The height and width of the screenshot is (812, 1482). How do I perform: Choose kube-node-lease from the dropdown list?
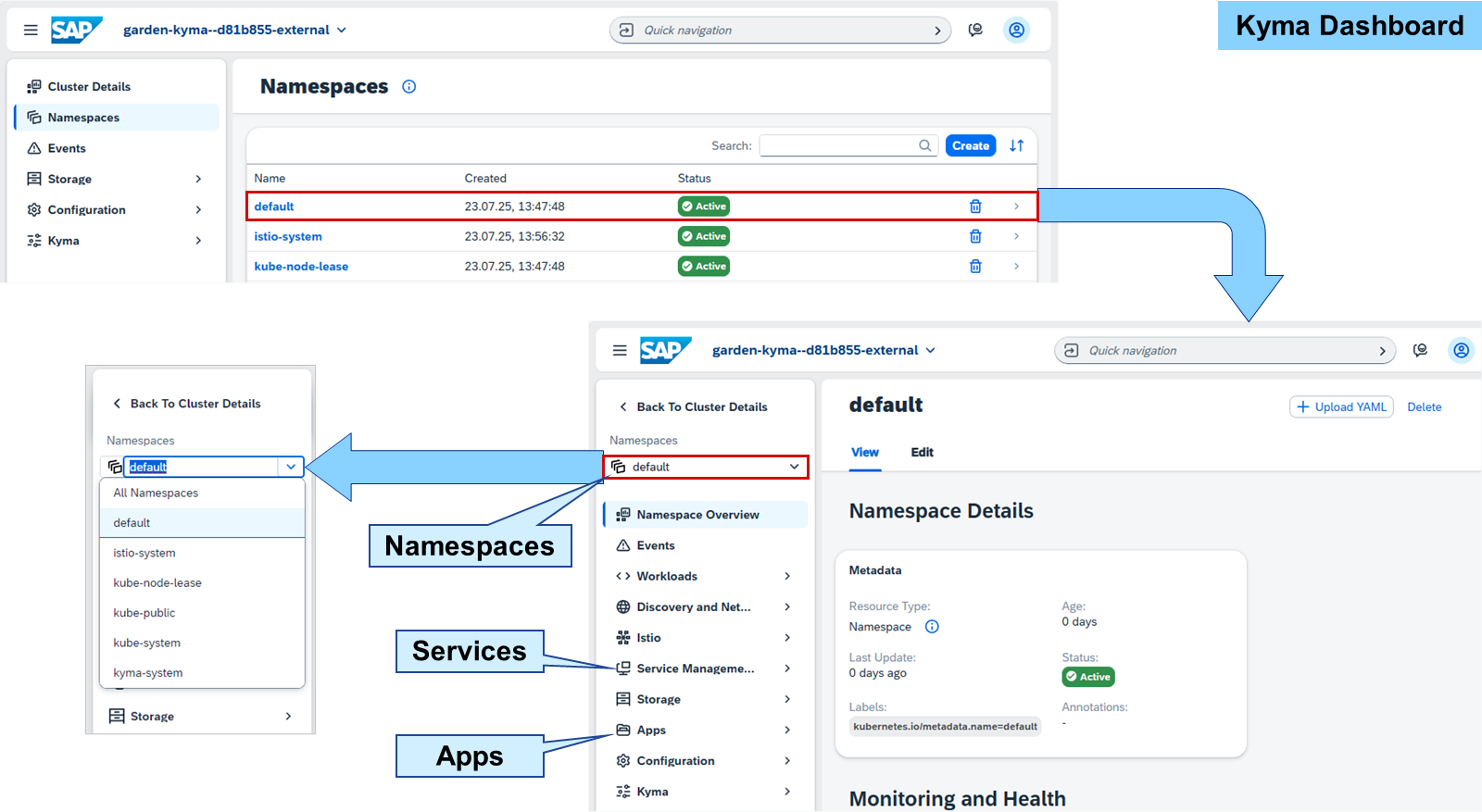(202, 583)
